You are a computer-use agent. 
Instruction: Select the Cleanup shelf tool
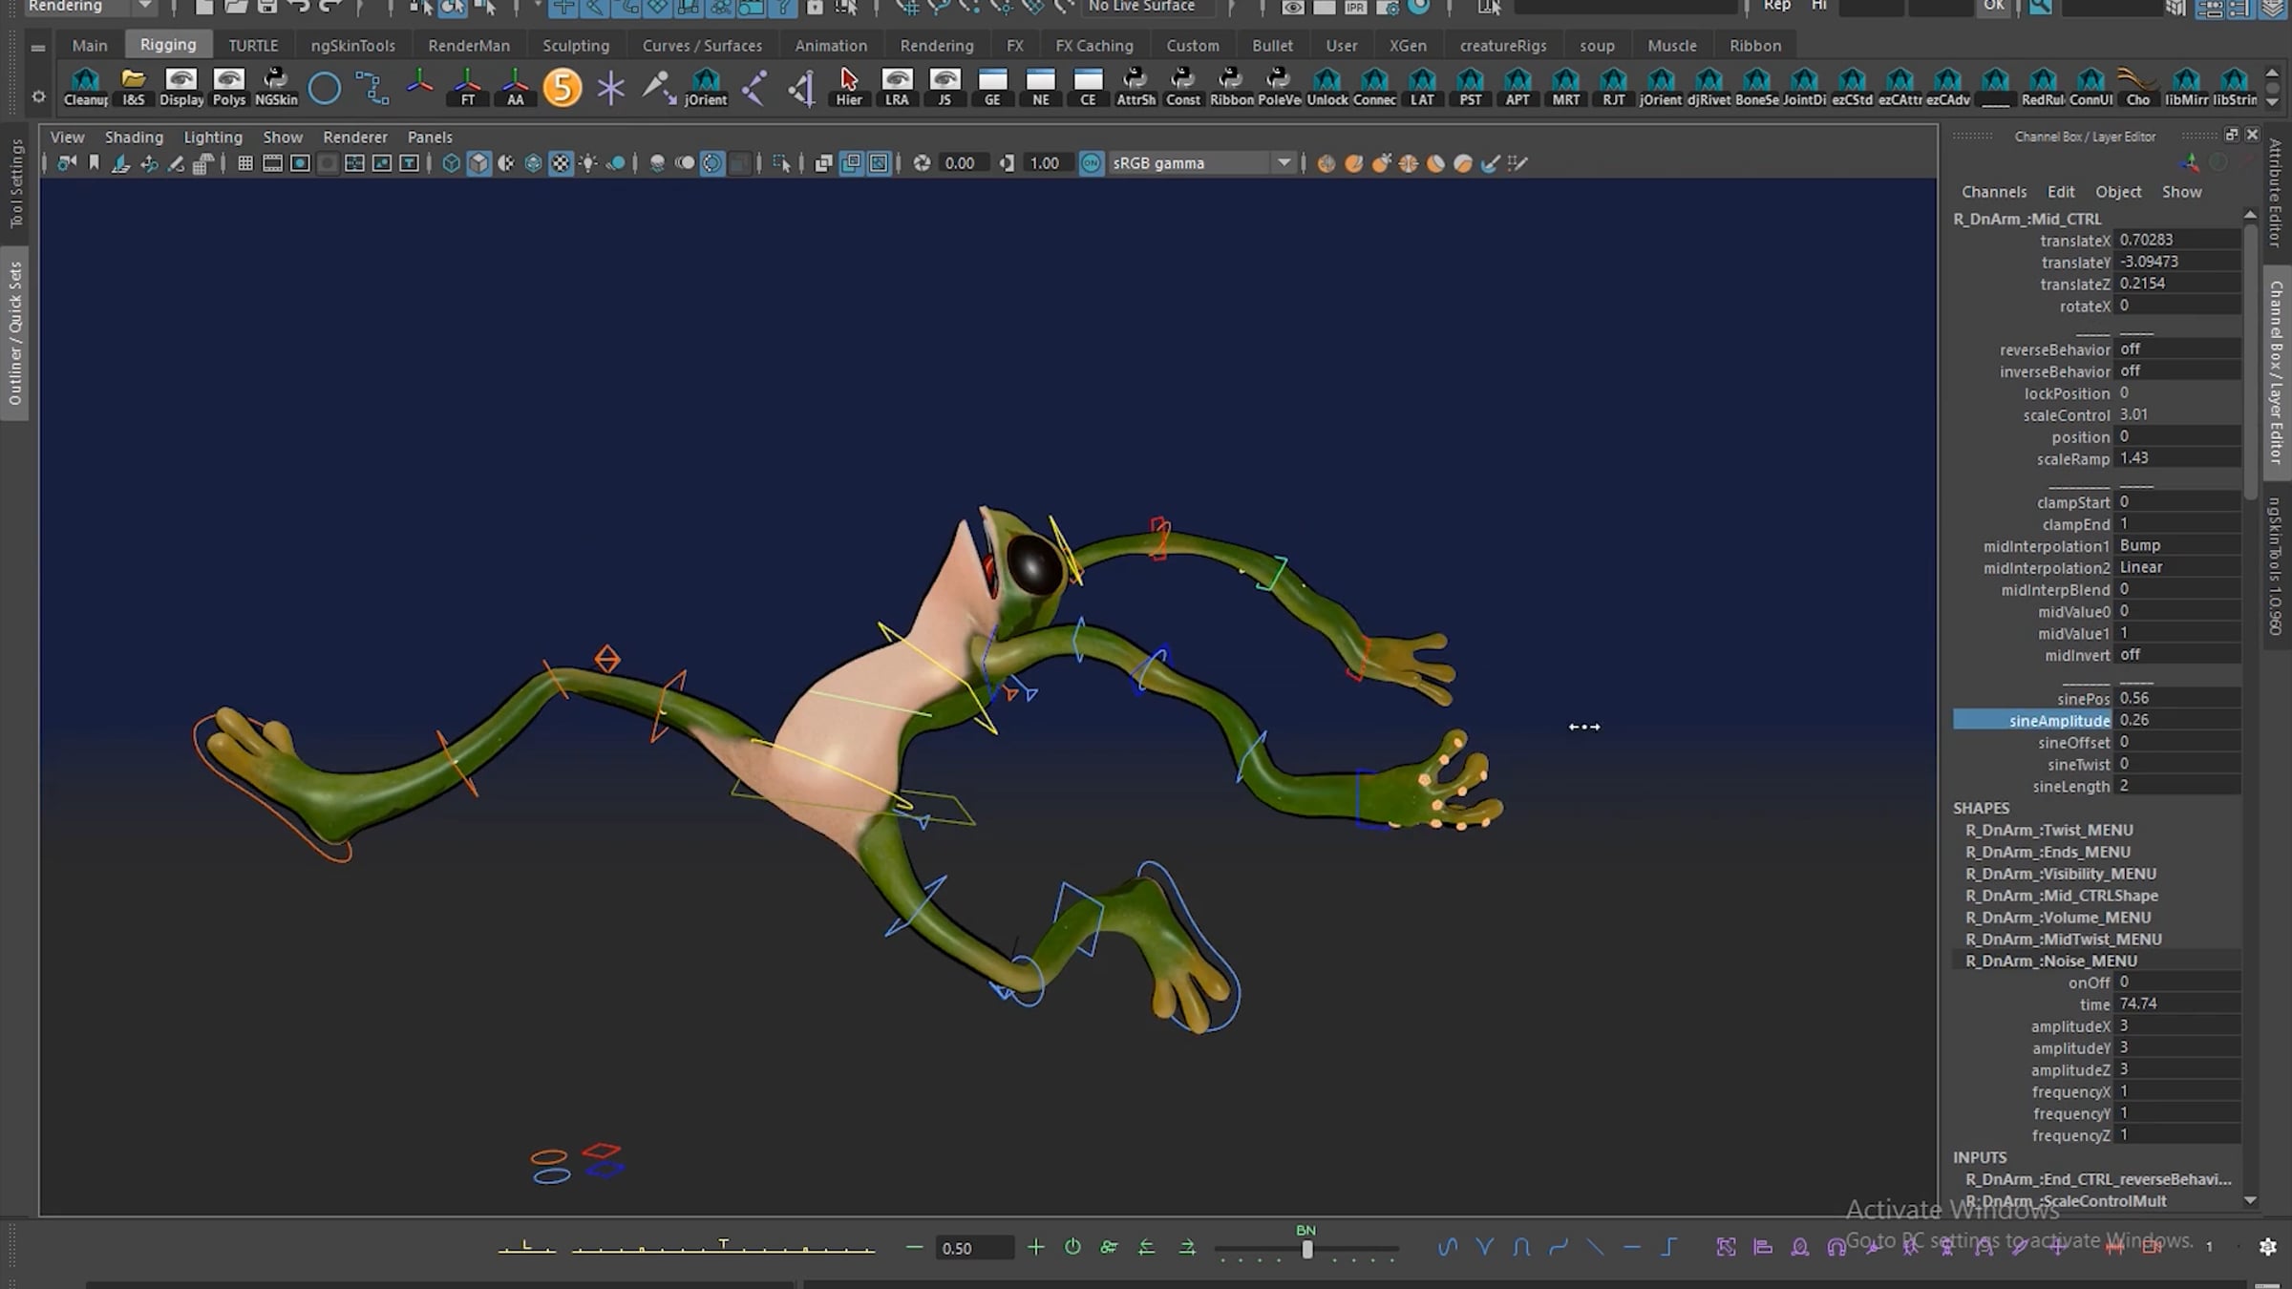click(85, 87)
